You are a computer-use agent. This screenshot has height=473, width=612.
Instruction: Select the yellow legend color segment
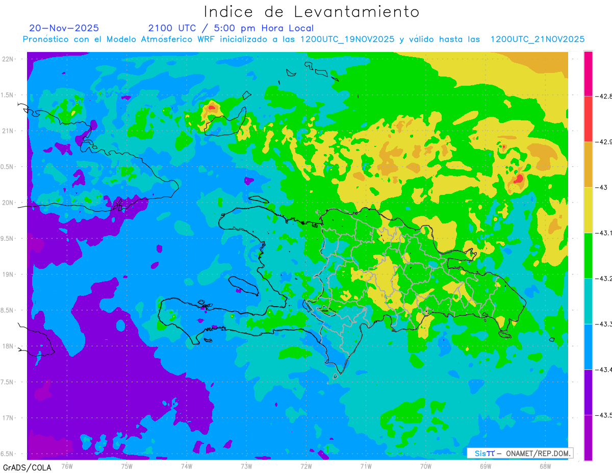(x=588, y=210)
